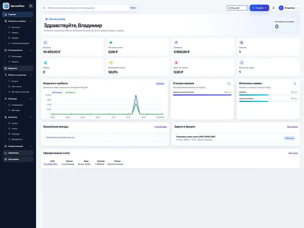The width and height of the screenshot is (304, 228).
Task: Click the Анна Петрова client cell
Action: [68, 164]
